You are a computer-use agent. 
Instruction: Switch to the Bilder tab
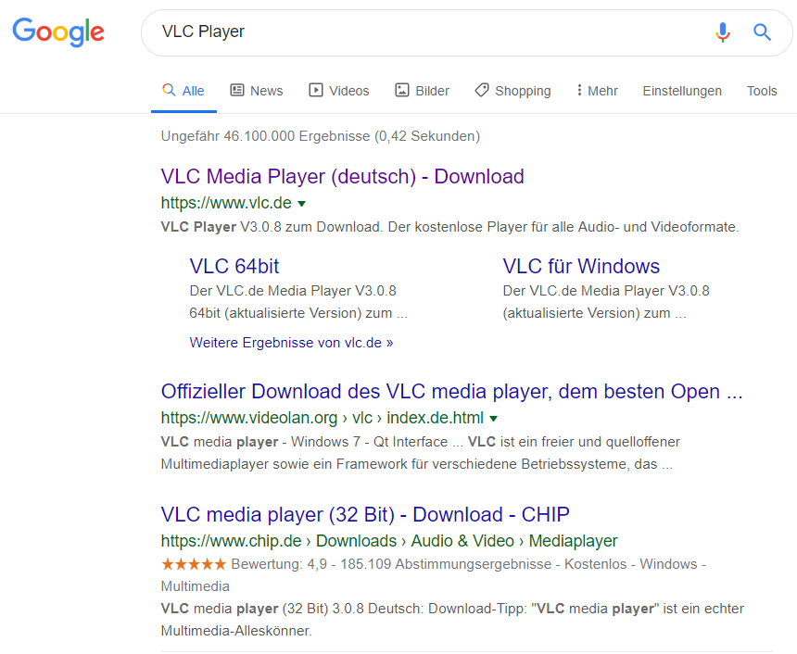pos(423,91)
